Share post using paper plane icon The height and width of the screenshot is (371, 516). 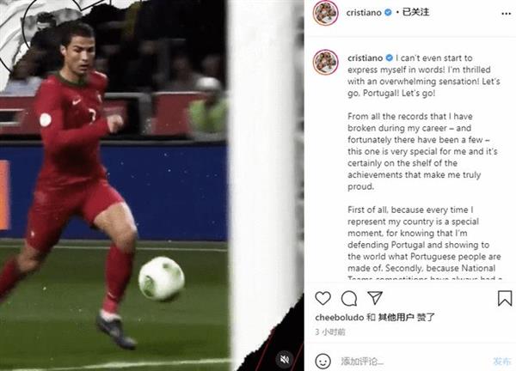375,298
